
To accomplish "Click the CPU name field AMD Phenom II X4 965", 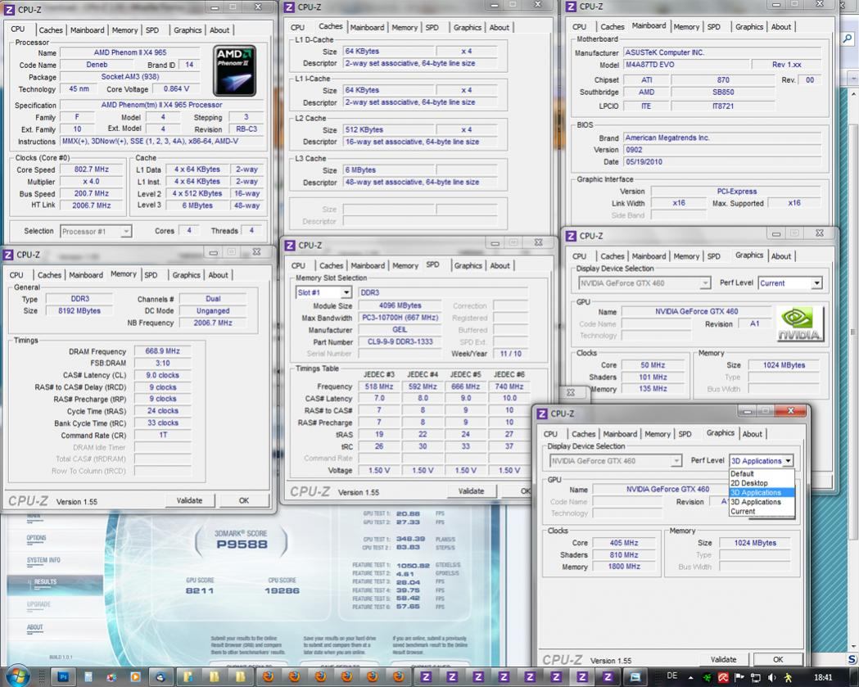I will (130, 52).
